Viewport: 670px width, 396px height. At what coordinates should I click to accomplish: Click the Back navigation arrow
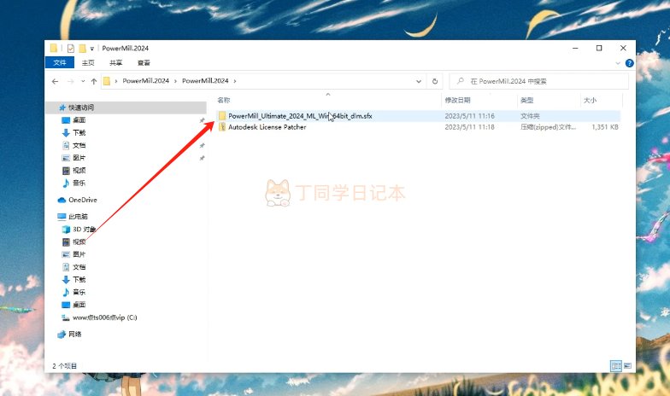[x=55, y=81]
